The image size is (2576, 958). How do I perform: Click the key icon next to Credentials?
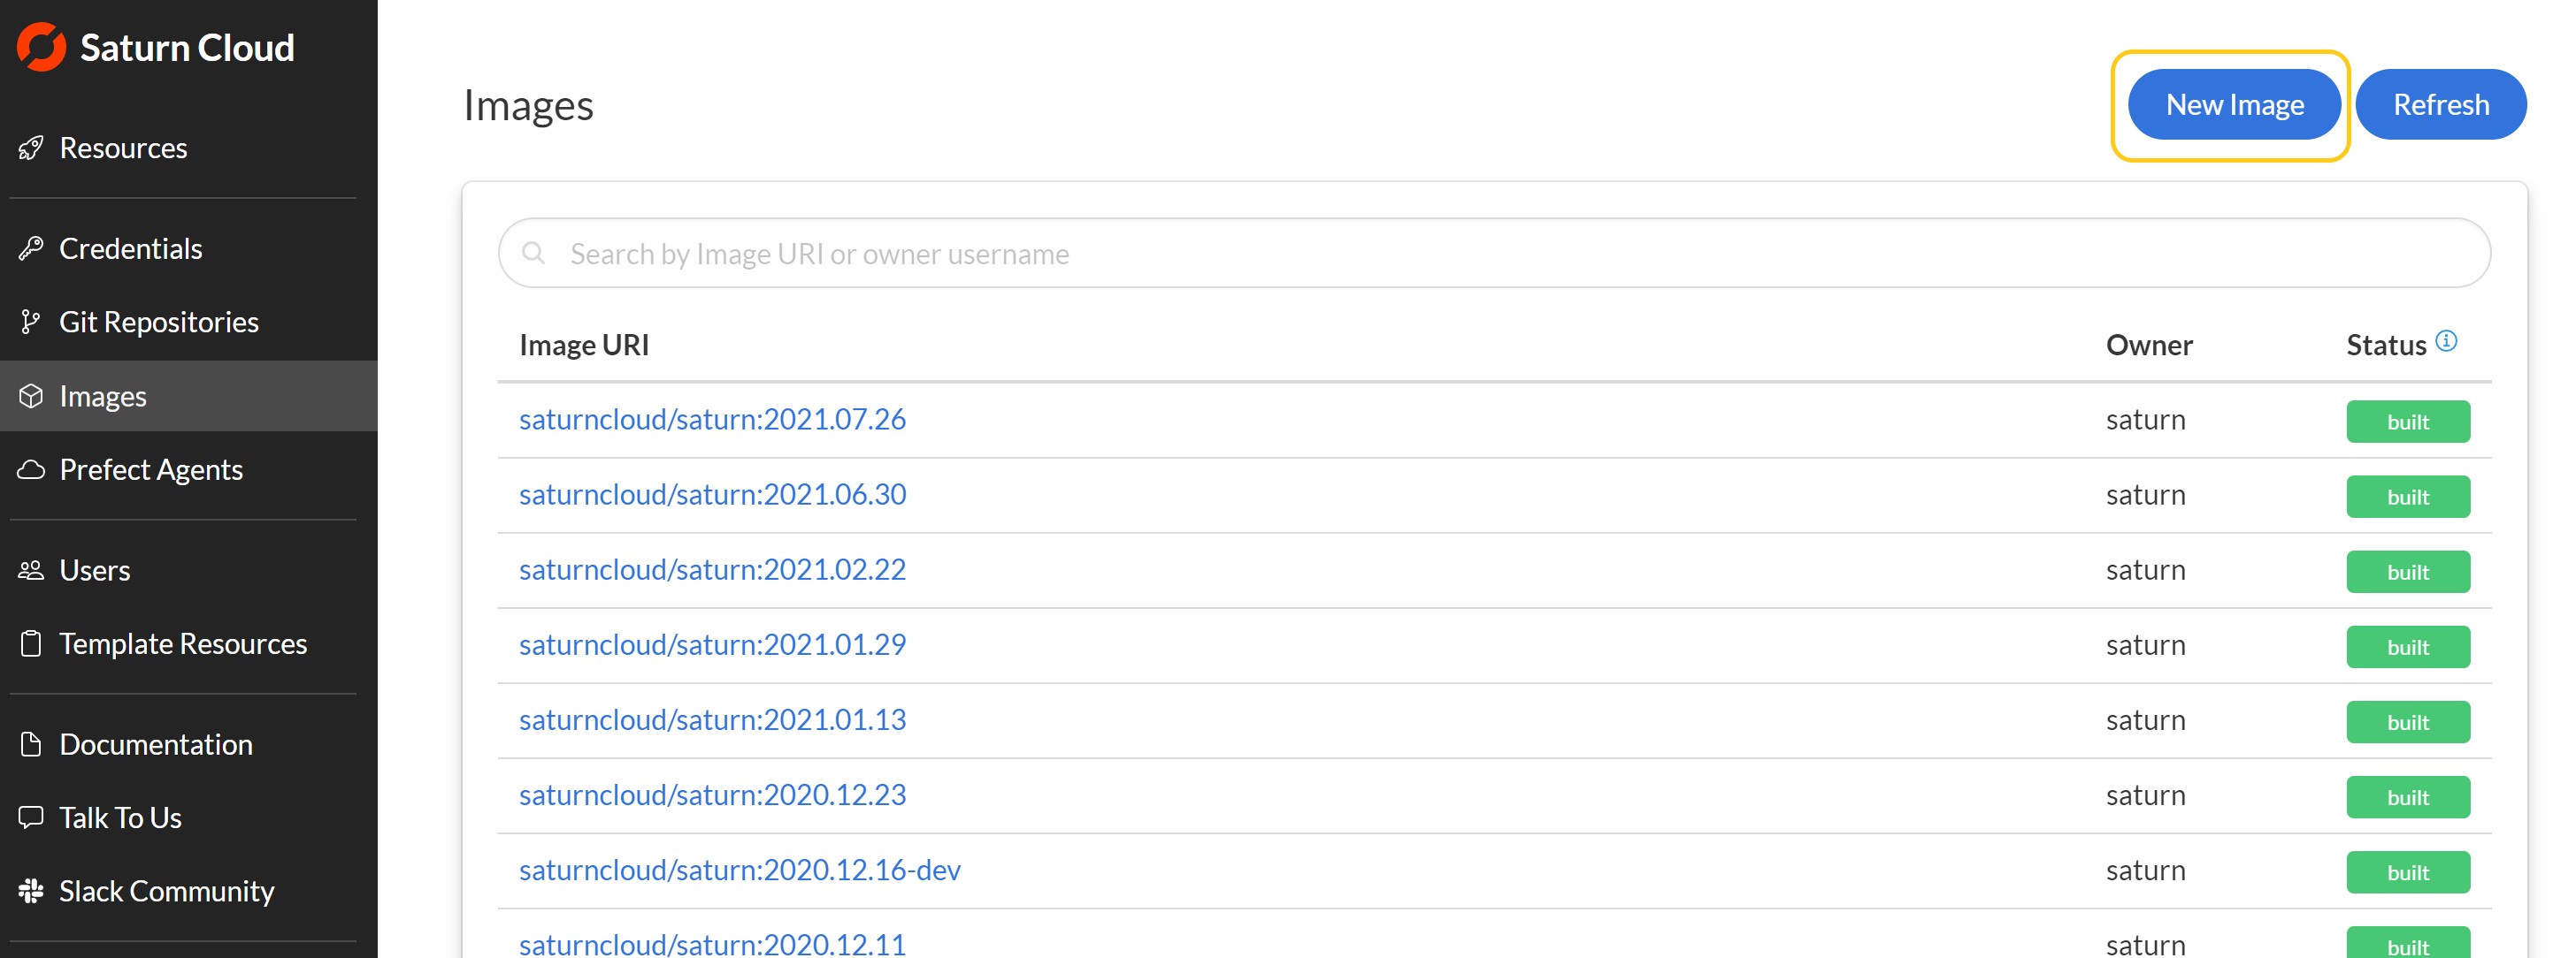click(x=31, y=248)
